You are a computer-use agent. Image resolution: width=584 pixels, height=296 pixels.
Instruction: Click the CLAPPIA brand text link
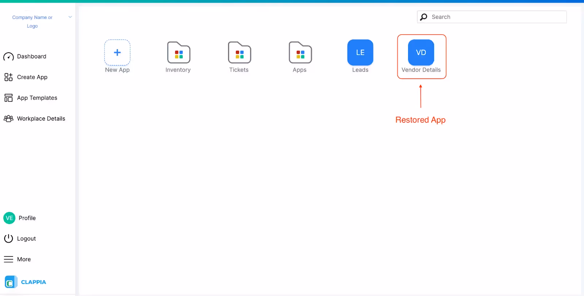tap(34, 282)
